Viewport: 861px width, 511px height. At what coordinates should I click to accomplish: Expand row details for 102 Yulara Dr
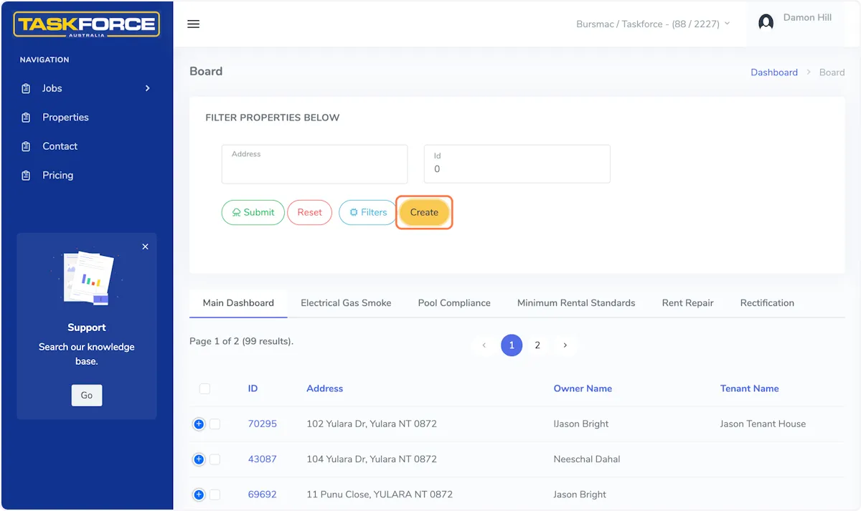pos(199,424)
